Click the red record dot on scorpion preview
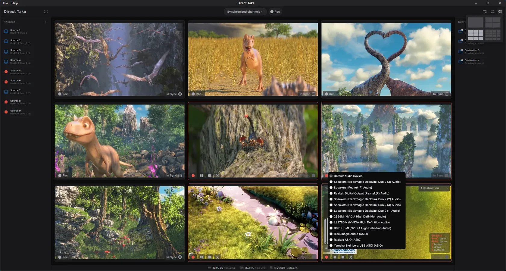506x271 pixels. tap(193, 176)
